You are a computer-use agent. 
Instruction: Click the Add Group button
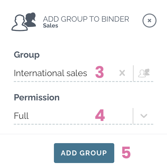(84, 153)
